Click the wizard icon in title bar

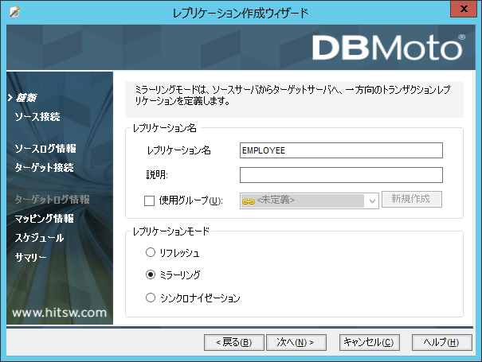[x=14, y=12]
